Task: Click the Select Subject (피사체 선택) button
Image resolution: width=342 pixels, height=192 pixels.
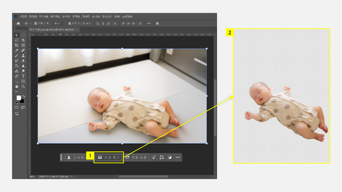Action: point(77,157)
